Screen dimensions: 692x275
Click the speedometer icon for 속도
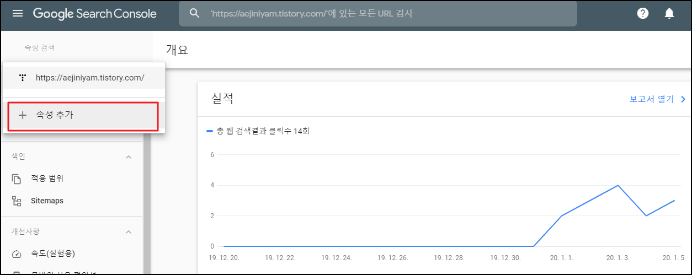point(17,254)
